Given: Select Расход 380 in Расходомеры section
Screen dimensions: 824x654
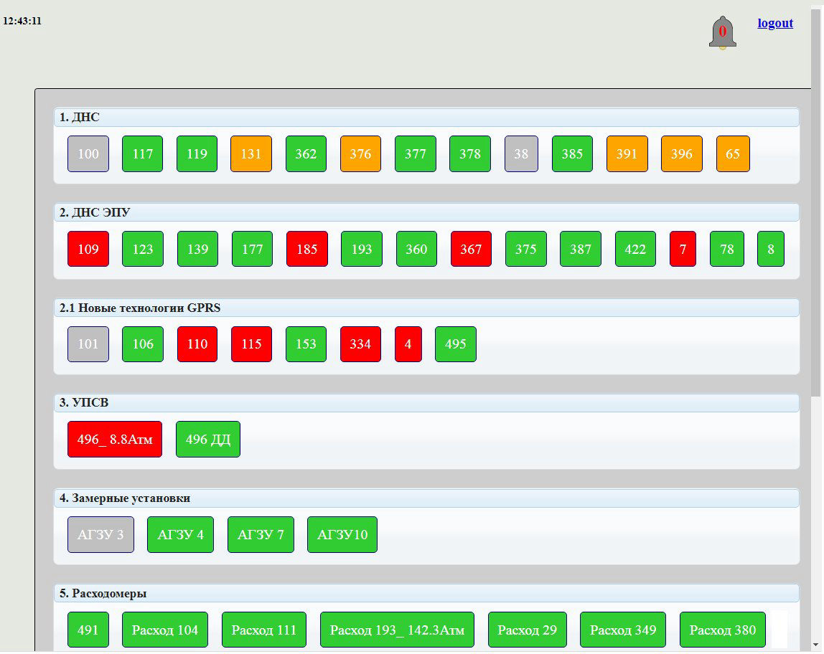Looking at the screenshot, I should point(723,629).
